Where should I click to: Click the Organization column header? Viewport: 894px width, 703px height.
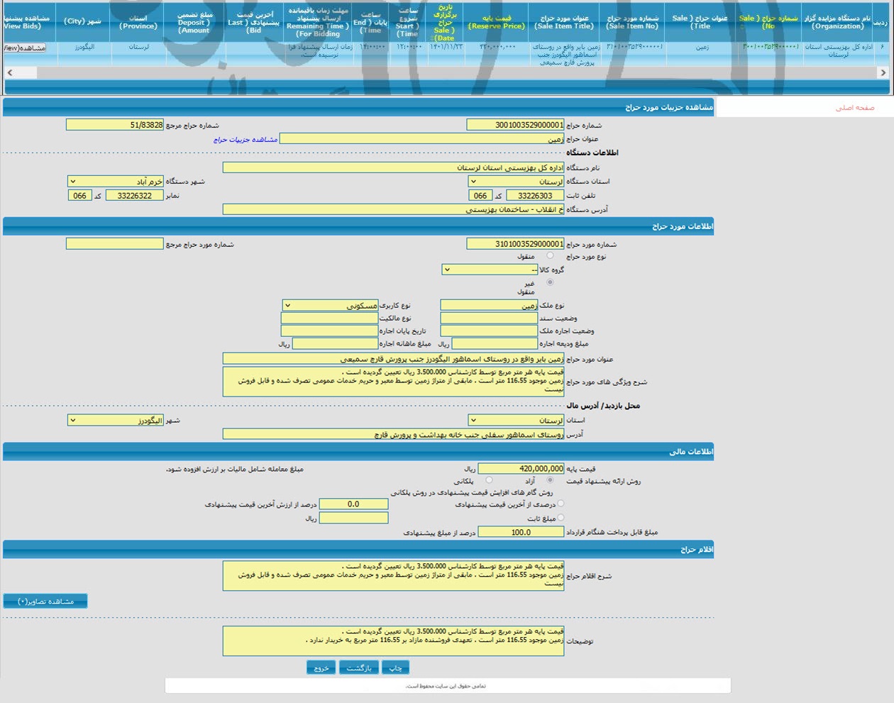(837, 22)
